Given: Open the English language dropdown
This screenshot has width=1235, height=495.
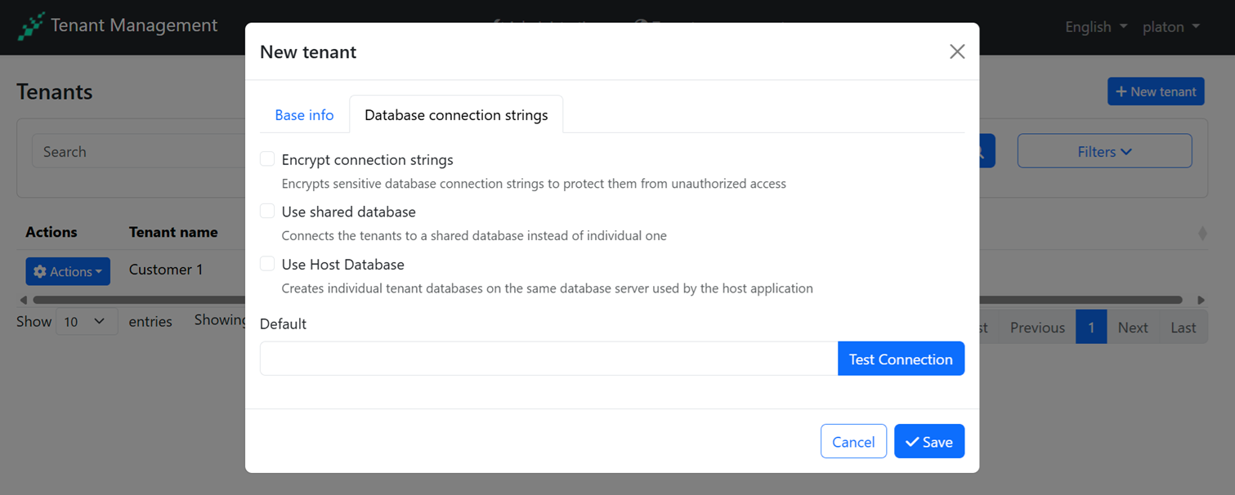Looking at the screenshot, I should (x=1096, y=27).
